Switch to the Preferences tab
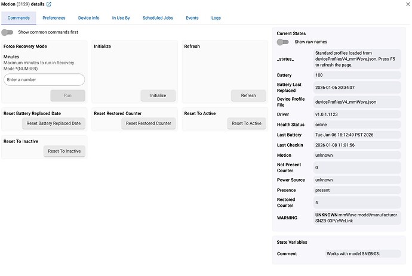The image size is (412, 276). [x=54, y=18]
